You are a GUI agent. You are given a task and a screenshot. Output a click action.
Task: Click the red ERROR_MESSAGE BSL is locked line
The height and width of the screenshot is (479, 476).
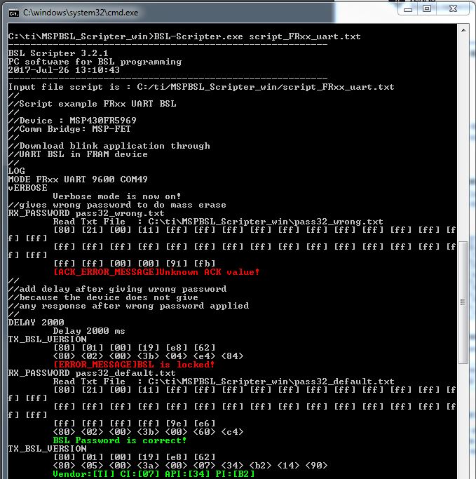pyautogui.click(x=134, y=365)
